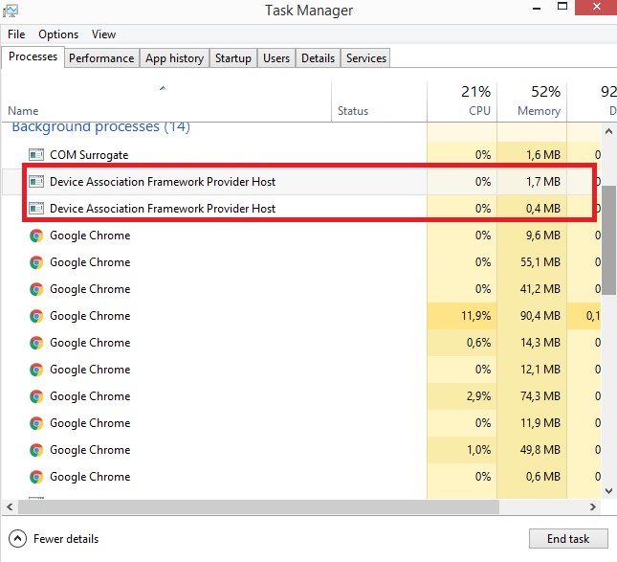617x562 pixels.
Task: Click the horizontal scrollbar right arrow
Action: click(x=592, y=506)
